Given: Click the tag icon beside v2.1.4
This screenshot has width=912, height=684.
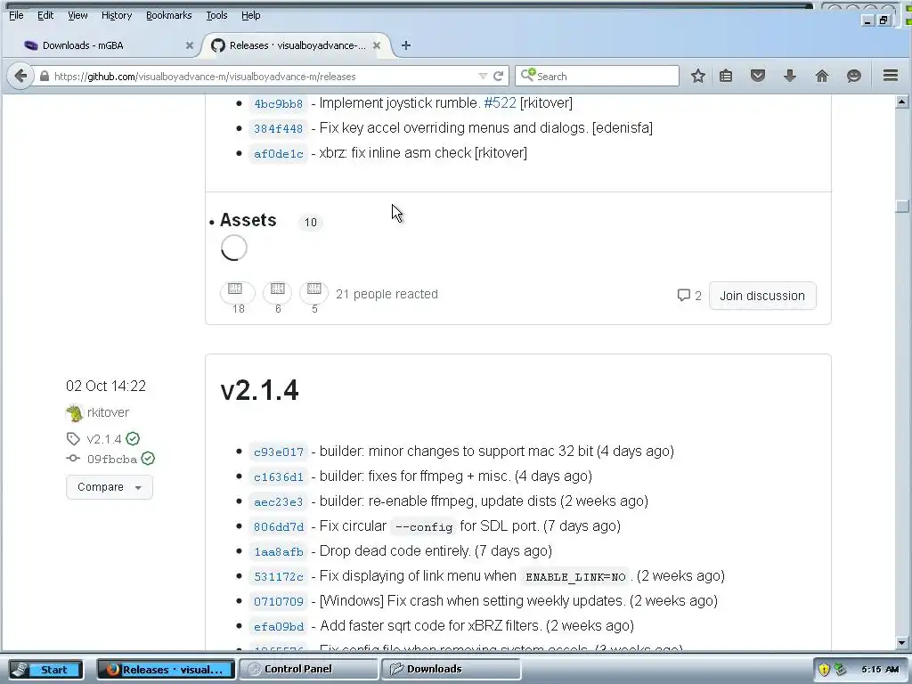Looking at the screenshot, I should 73,438.
